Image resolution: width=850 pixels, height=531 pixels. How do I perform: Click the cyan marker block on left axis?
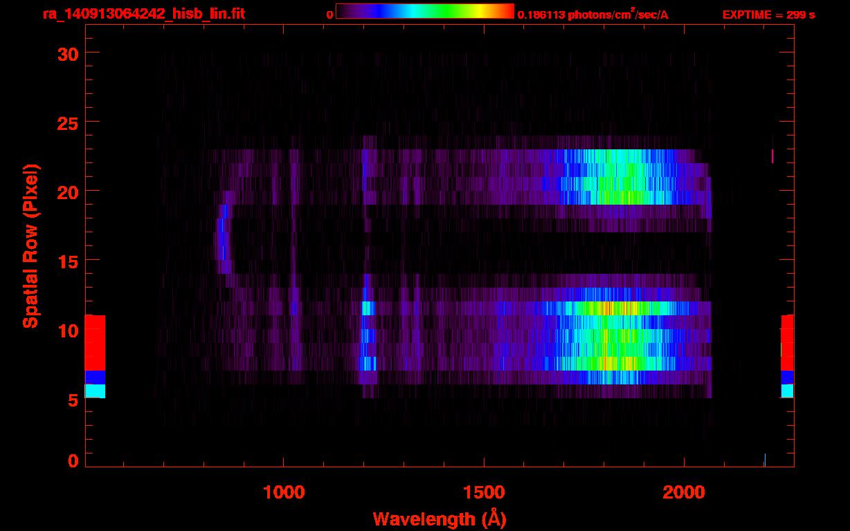click(95, 391)
